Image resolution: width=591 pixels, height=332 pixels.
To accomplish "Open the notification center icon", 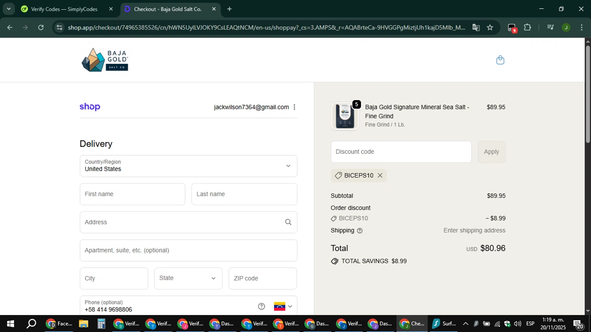I will pos(578,325).
